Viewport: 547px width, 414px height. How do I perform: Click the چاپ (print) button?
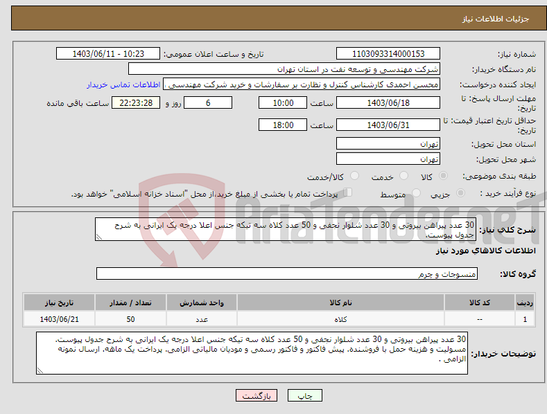[x=304, y=395]
